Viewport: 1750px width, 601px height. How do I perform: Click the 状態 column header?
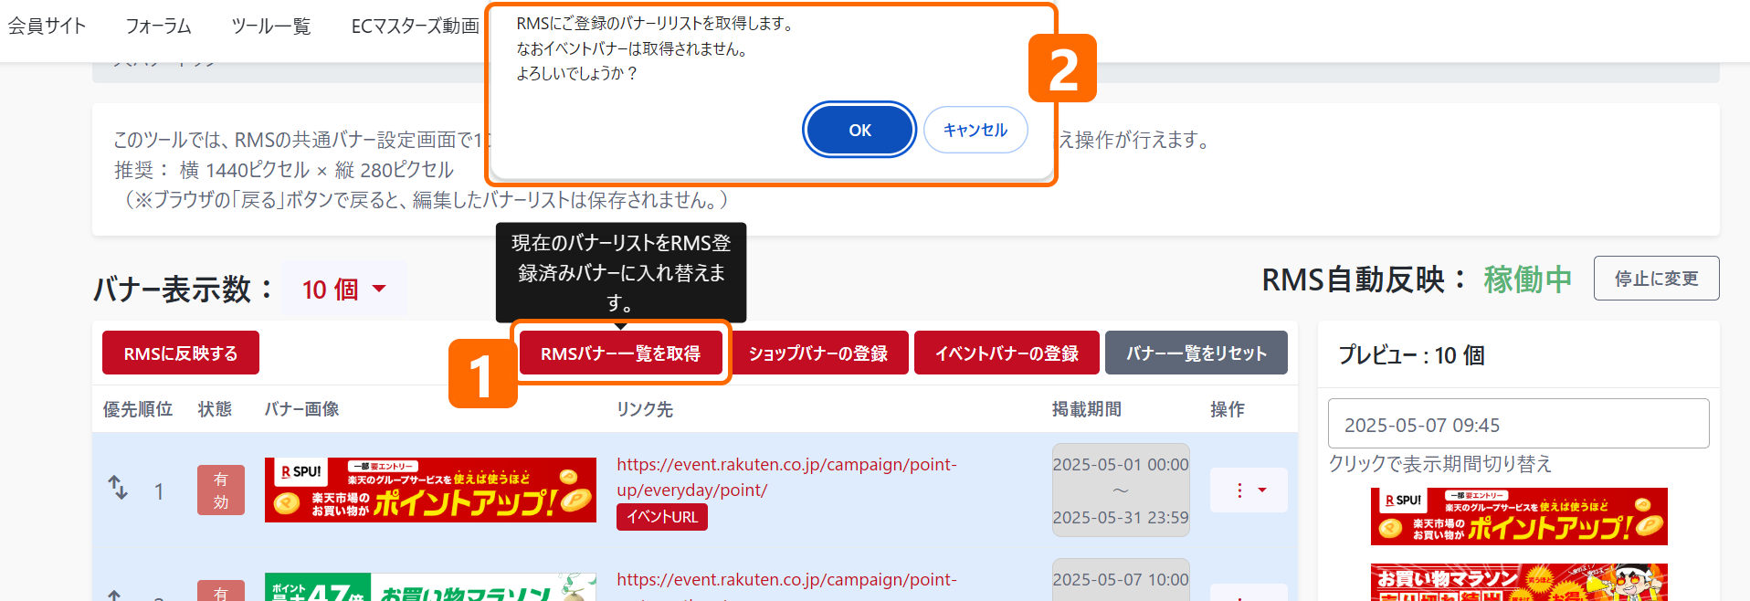click(215, 409)
